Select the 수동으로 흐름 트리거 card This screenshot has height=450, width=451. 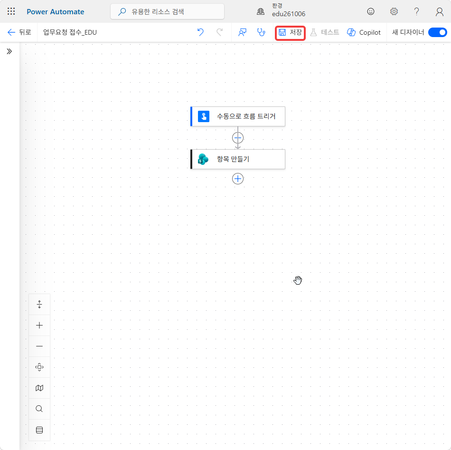coord(238,116)
